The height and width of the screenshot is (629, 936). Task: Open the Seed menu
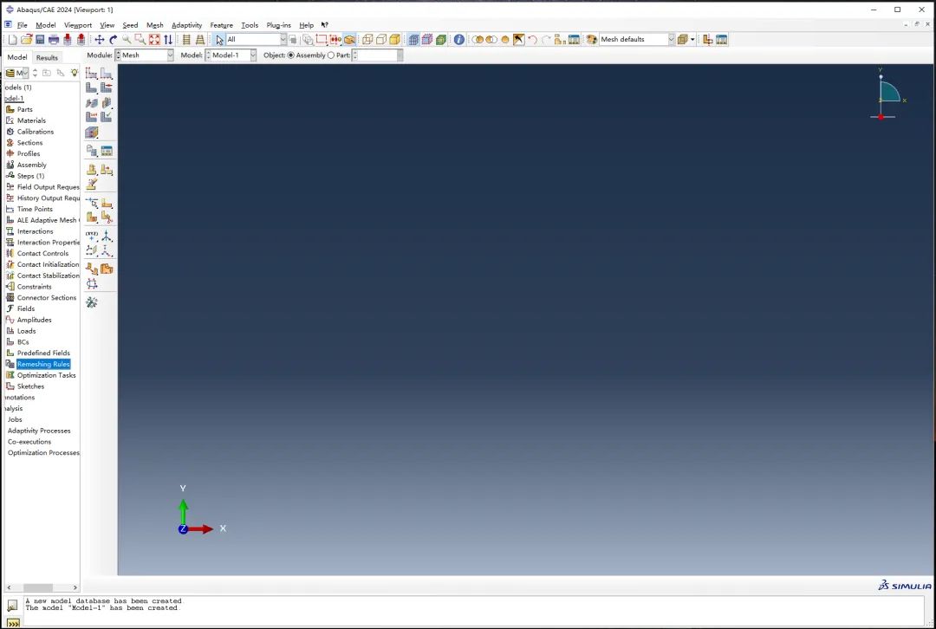coord(130,25)
